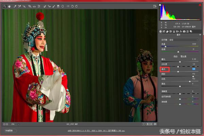Click the vibrance (自然饱和度) slider
Screen dimensions: 204x136
point(180,99)
